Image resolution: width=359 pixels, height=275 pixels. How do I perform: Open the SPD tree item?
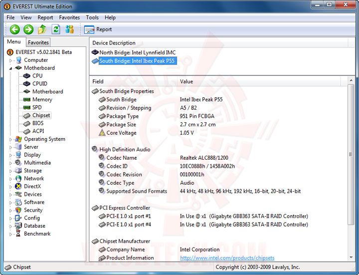(37, 107)
